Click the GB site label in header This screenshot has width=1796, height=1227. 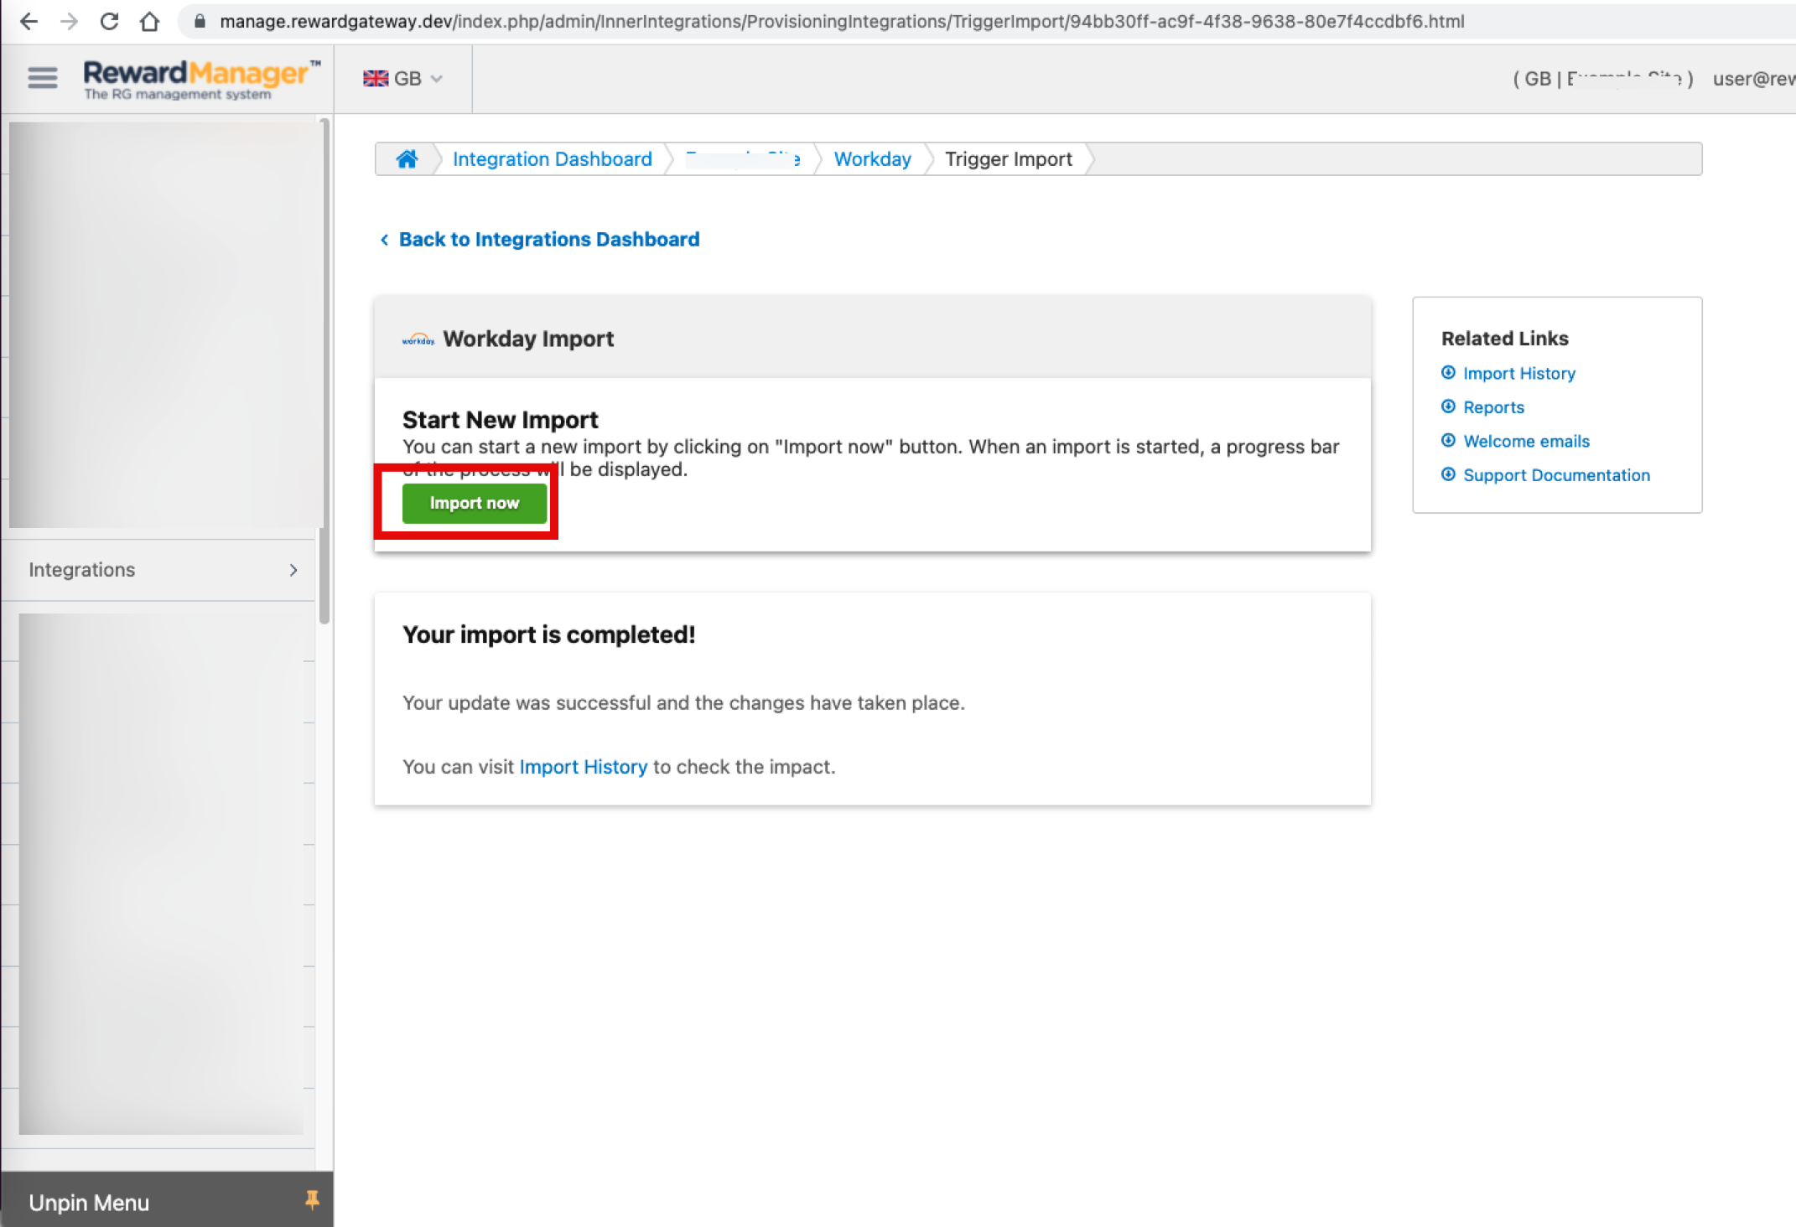coord(1602,79)
